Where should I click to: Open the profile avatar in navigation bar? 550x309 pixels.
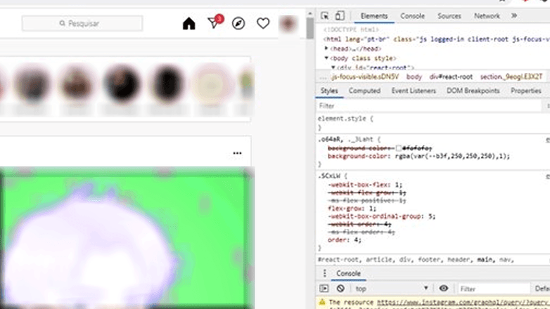(288, 23)
